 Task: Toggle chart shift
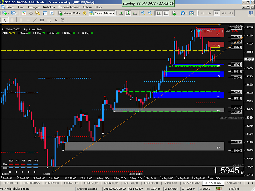166,13
